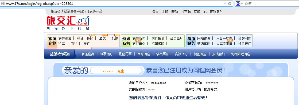Select the 资讯商机 category tab

click(126, 41)
